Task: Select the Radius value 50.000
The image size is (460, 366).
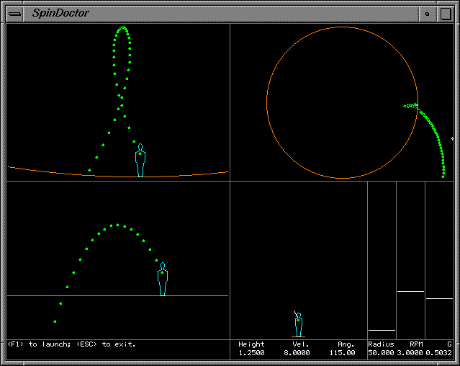Action: 381,353
